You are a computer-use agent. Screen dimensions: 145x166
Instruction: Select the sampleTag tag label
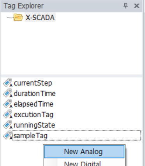click(x=31, y=136)
